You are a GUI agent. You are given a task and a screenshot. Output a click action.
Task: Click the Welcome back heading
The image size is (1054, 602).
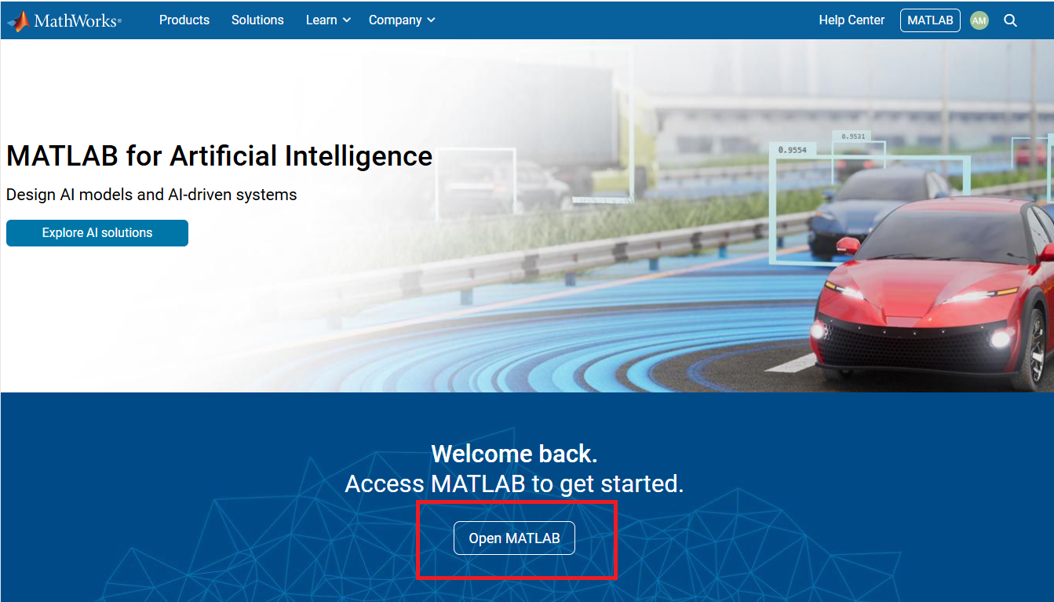(x=514, y=454)
